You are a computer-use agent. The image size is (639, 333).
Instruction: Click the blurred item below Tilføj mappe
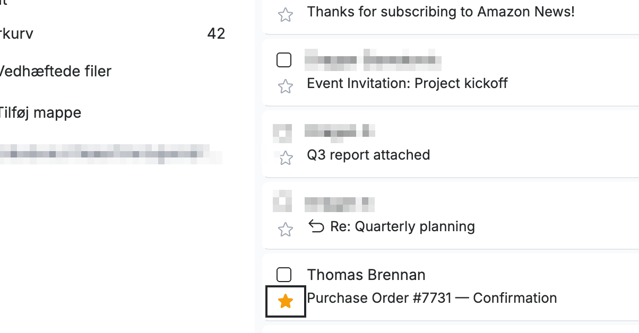coord(110,154)
